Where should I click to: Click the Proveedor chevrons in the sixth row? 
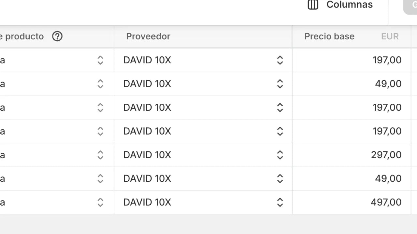[280, 179]
